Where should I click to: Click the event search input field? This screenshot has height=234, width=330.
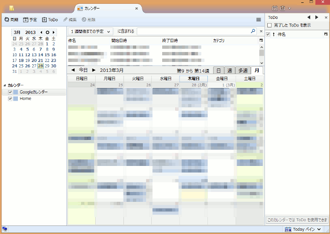(193, 31)
